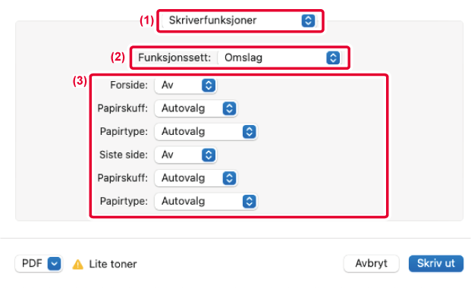Click the blue arrows icon on Forside
The height and width of the screenshot is (288, 471).
(x=209, y=86)
